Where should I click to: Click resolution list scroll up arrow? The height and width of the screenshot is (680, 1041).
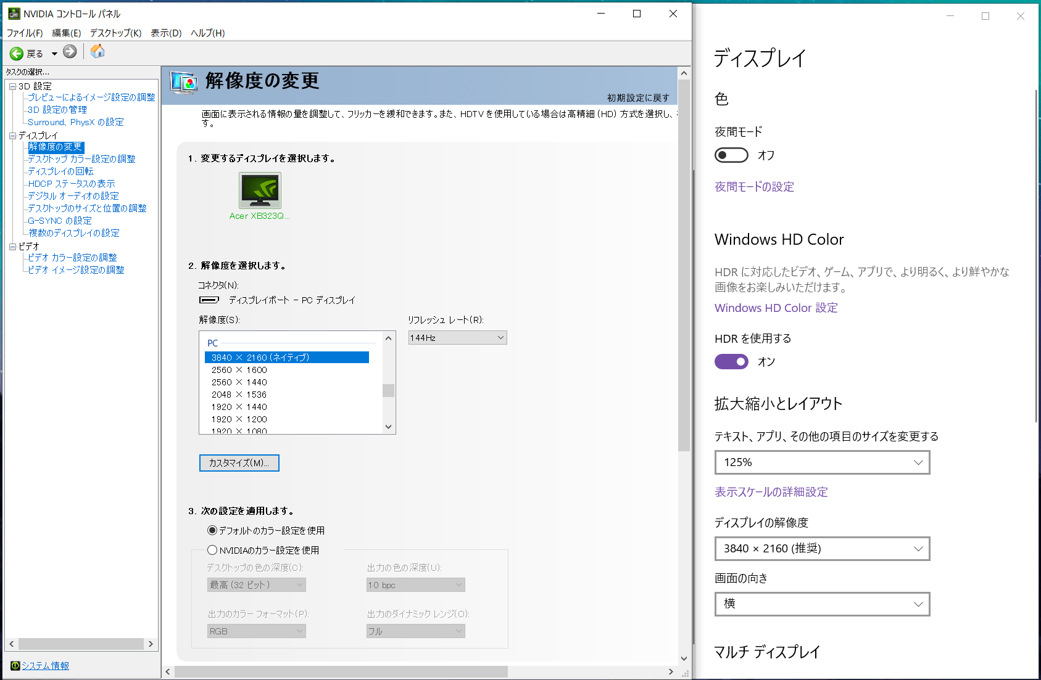[x=388, y=338]
